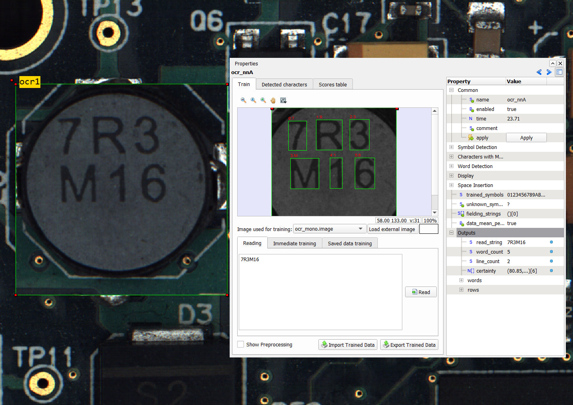Screen dimensions: 573x405
Task: Click the white color swatch box
Action: point(428,229)
